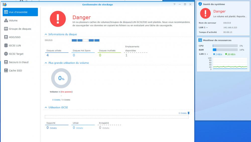Click the iSCSI usage dashed bar
The height and width of the screenshot is (142, 251).
tap(117, 117)
